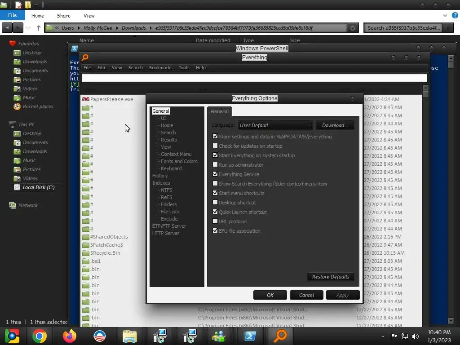Enable Run as administrator checkbox
This screenshot has height=345, width=460.
tap(215, 164)
